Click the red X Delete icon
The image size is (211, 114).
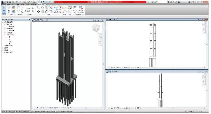tap(60, 12)
